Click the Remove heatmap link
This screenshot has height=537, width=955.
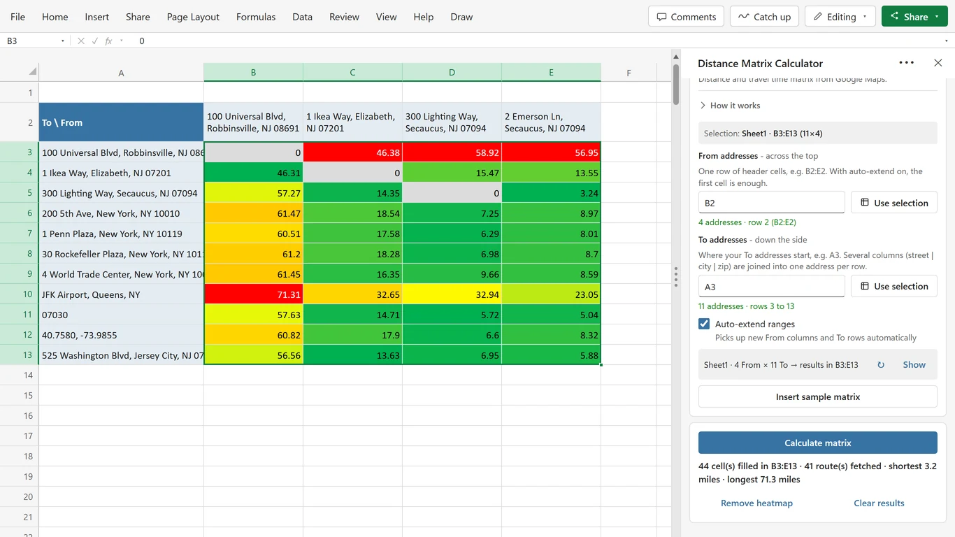pyautogui.click(x=756, y=503)
